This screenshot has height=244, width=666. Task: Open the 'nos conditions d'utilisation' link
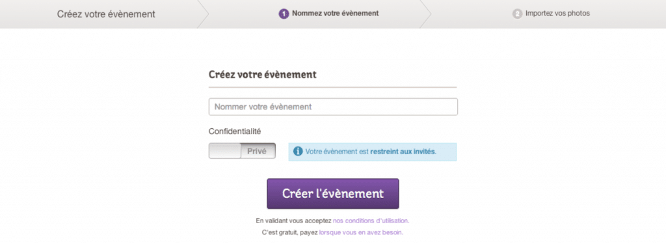pyautogui.click(x=371, y=221)
